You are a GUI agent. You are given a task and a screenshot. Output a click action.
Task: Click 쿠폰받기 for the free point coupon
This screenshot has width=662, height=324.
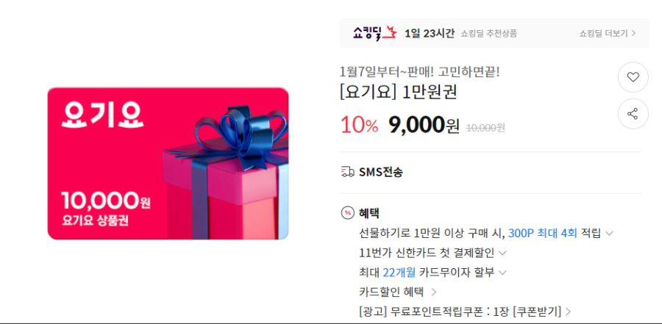(x=537, y=312)
